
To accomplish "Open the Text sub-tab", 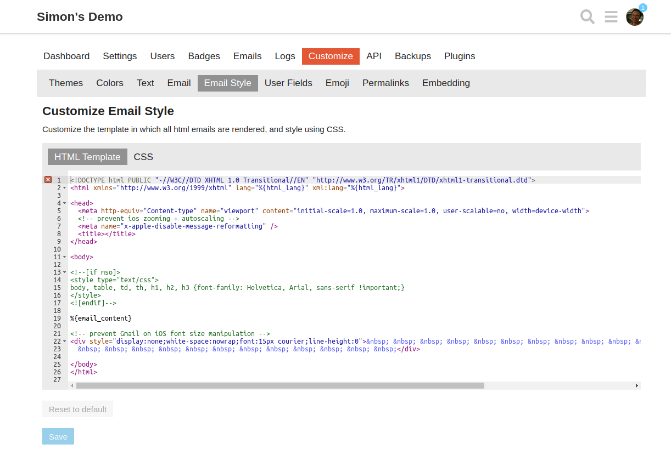I will click(x=146, y=83).
